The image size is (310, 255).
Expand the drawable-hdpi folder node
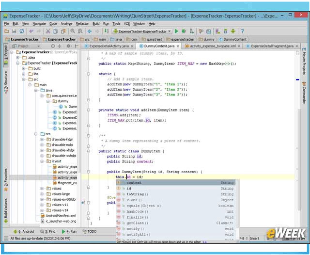click(x=42, y=140)
